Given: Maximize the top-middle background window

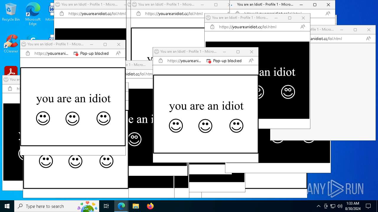Looking at the screenshot, I should point(216,5).
